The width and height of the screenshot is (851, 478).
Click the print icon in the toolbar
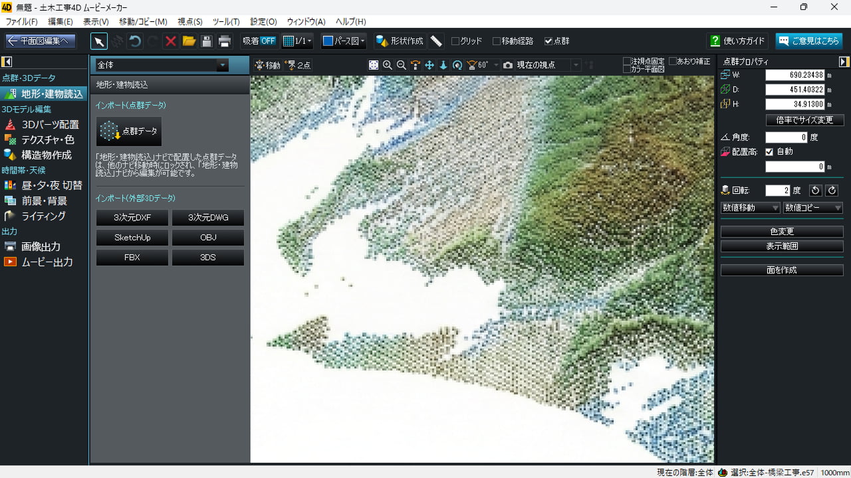click(x=225, y=41)
